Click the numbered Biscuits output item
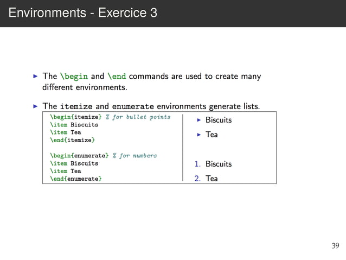 [219, 164]
